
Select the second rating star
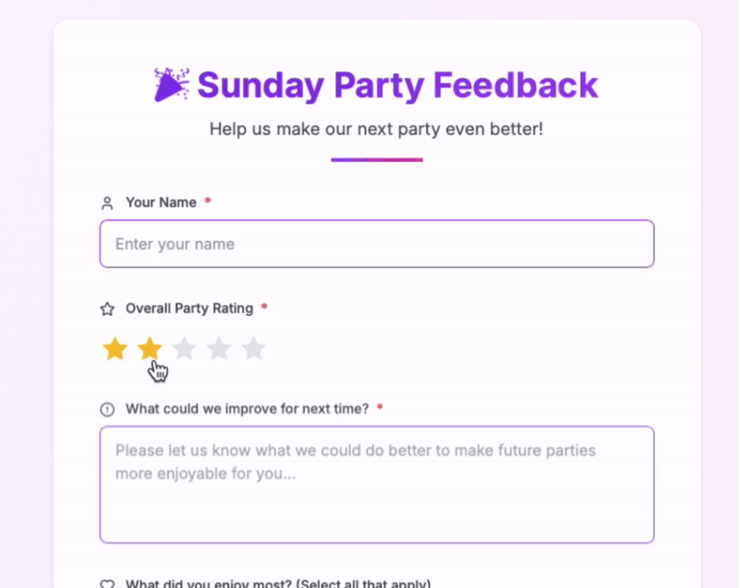point(150,349)
